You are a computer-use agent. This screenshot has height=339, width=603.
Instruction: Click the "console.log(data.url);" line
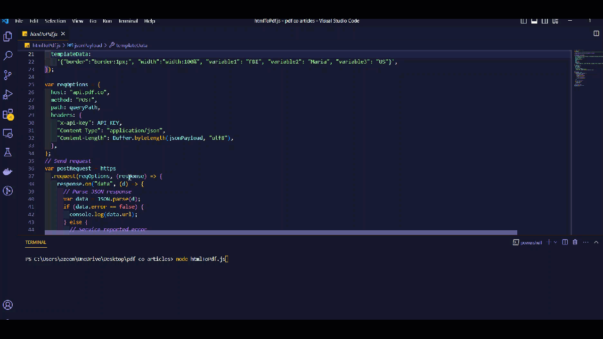click(x=103, y=214)
